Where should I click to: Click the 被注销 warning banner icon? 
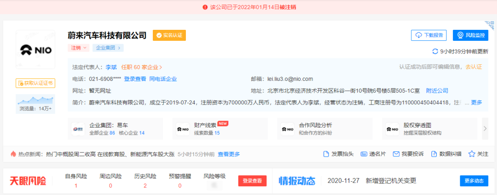coord(205,7)
